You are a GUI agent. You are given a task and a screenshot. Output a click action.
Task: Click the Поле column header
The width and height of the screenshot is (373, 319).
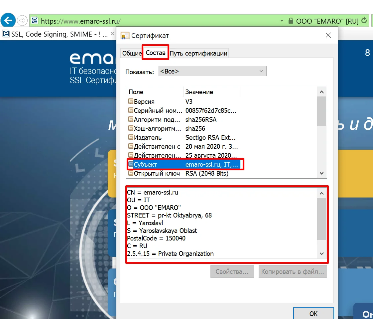click(155, 92)
